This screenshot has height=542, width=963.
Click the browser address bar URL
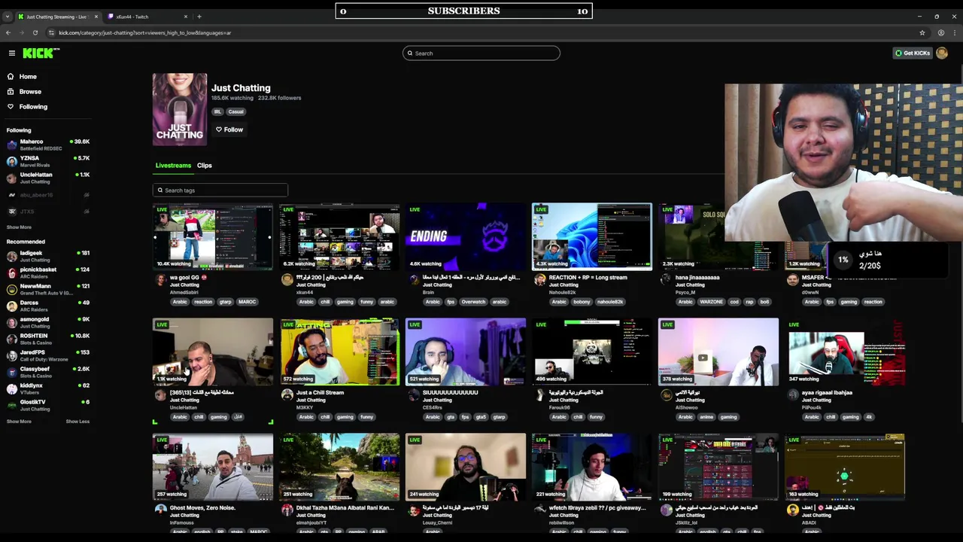145,33
